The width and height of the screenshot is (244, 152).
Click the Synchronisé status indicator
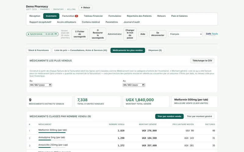point(42,34)
